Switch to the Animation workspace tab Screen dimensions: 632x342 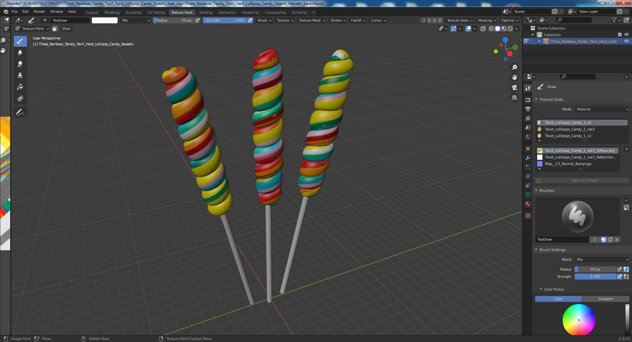click(x=227, y=12)
